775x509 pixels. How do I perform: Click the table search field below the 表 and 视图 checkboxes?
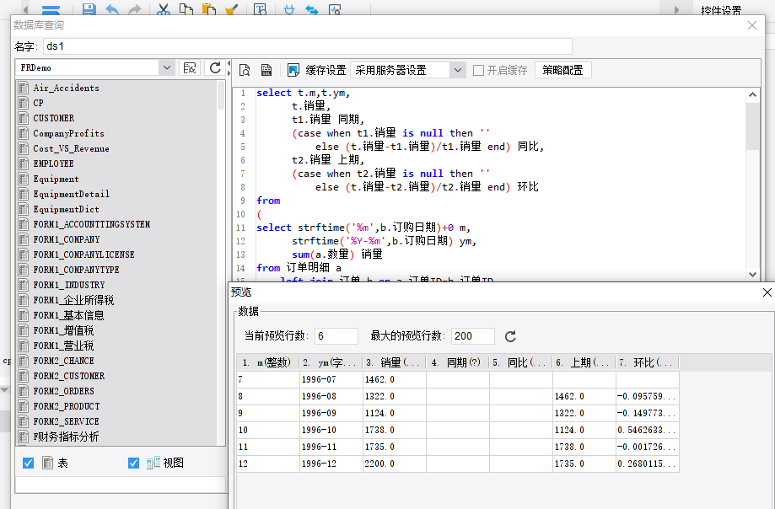[x=120, y=485]
